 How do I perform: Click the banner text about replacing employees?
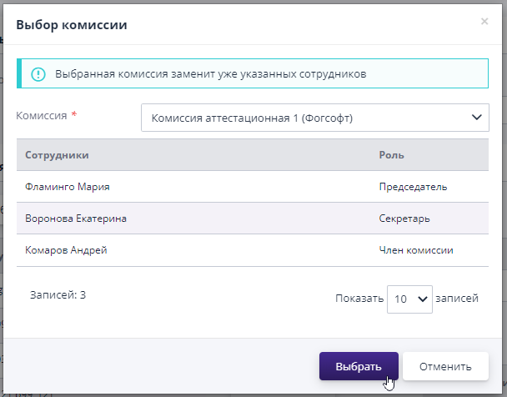(211, 73)
